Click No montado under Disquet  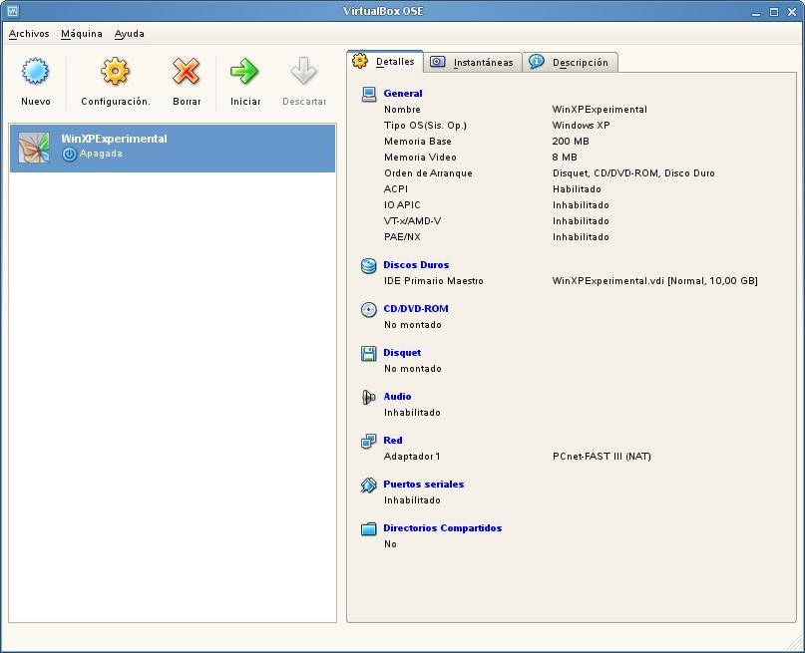click(412, 368)
